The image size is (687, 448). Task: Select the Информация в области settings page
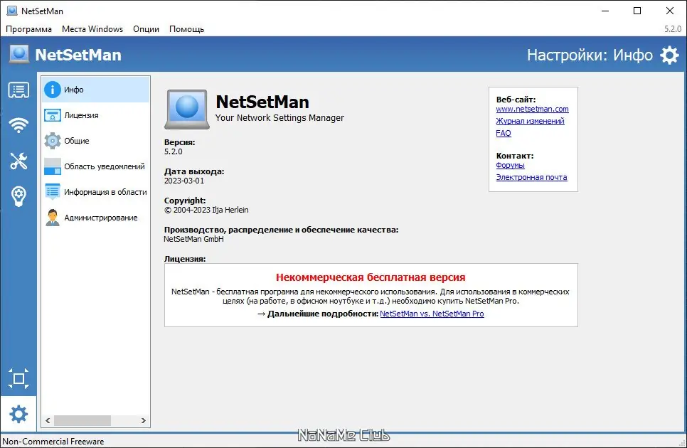(x=96, y=192)
